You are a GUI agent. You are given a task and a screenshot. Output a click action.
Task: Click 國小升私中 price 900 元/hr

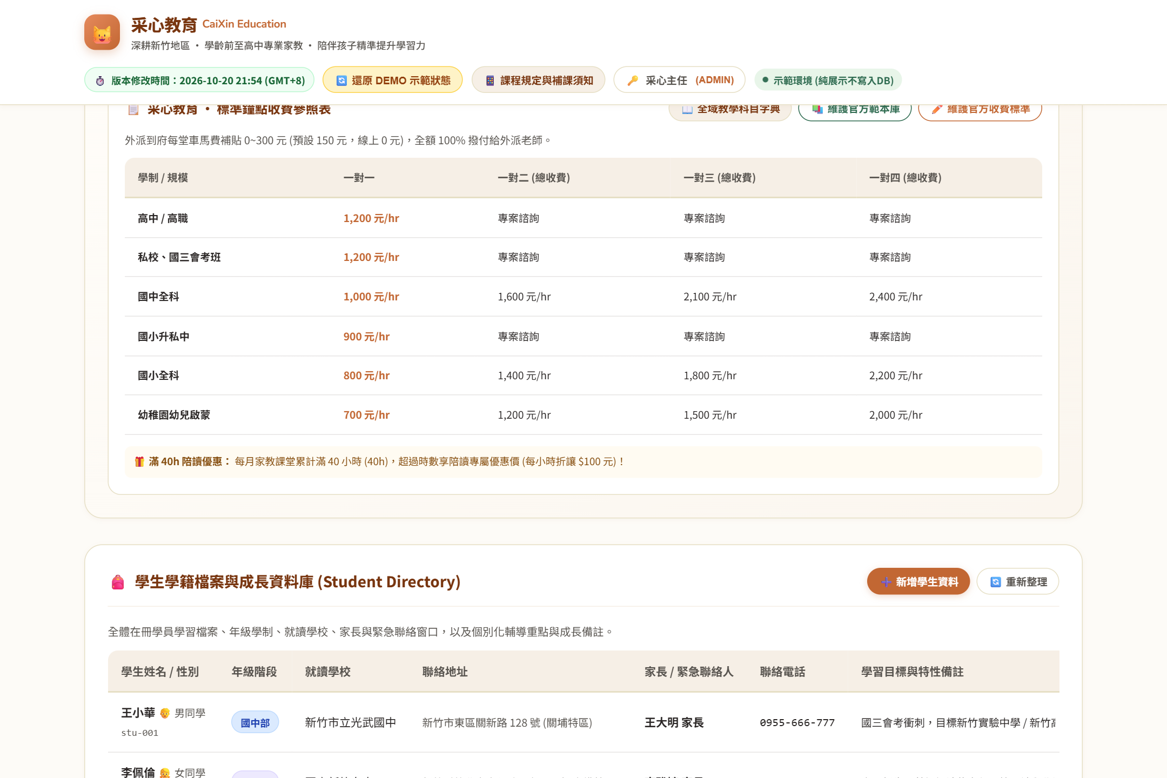tap(366, 337)
